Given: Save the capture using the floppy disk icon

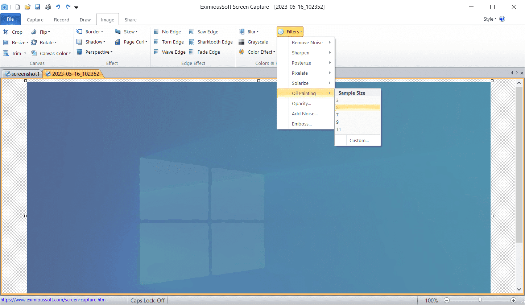Looking at the screenshot, I should [x=38, y=7].
